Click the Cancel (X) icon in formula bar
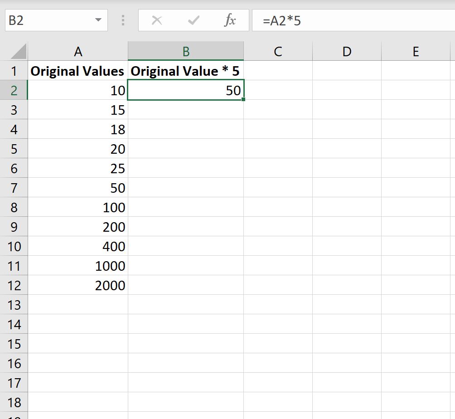Viewport: 455px width, 419px height. pyautogui.click(x=156, y=19)
